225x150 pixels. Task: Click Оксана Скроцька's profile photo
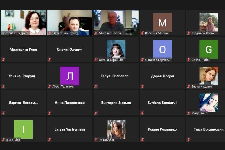(x=116, y=49)
